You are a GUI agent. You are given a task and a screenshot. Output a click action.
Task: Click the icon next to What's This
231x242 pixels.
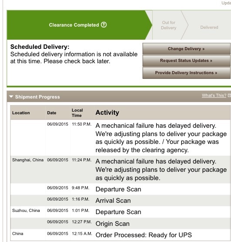(x=229, y=95)
